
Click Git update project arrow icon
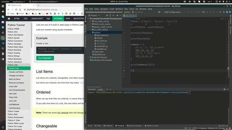click(x=207, y=12)
